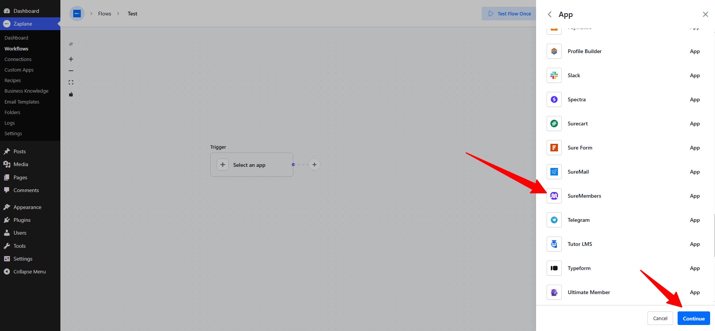Click the Zaplane logo in header
Screen dimensions: 715x331
[77, 14]
